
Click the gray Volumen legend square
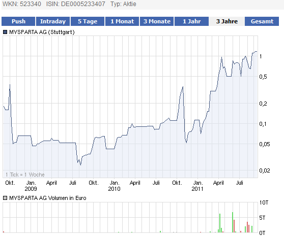(5, 198)
